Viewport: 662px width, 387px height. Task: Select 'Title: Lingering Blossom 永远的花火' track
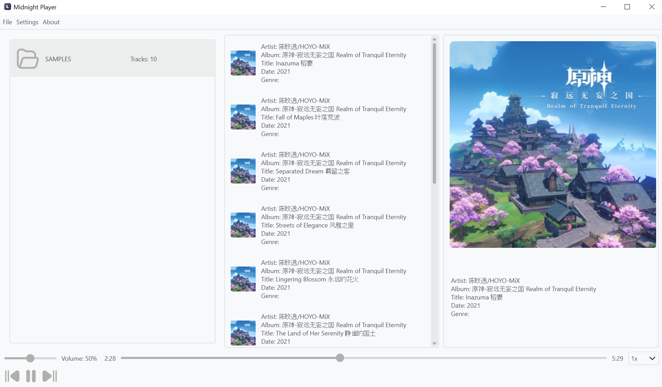[x=310, y=279]
